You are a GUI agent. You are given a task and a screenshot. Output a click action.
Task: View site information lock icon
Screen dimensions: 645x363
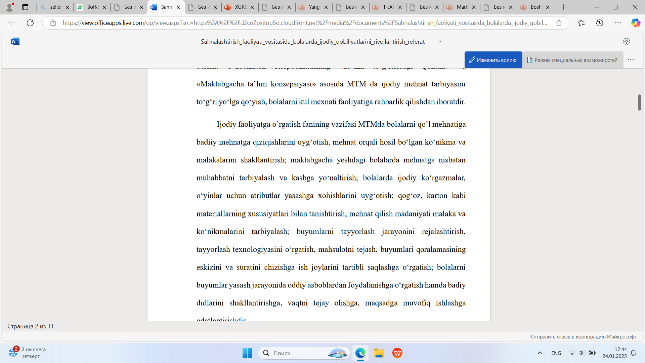[x=53, y=23]
